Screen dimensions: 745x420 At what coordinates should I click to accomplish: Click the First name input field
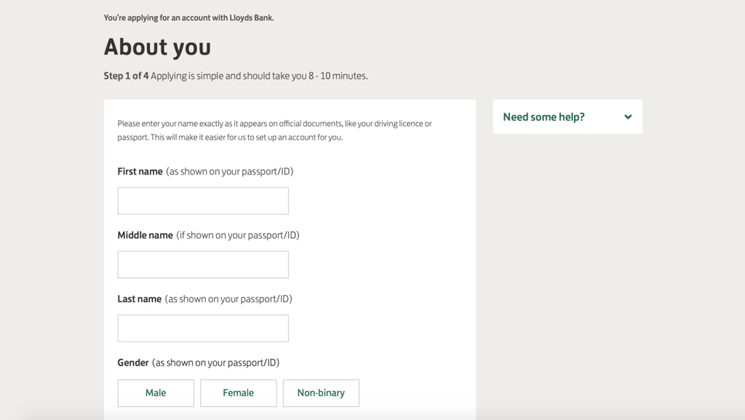[203, 201]
